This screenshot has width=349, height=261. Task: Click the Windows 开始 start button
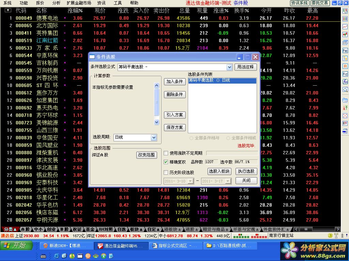16,245
